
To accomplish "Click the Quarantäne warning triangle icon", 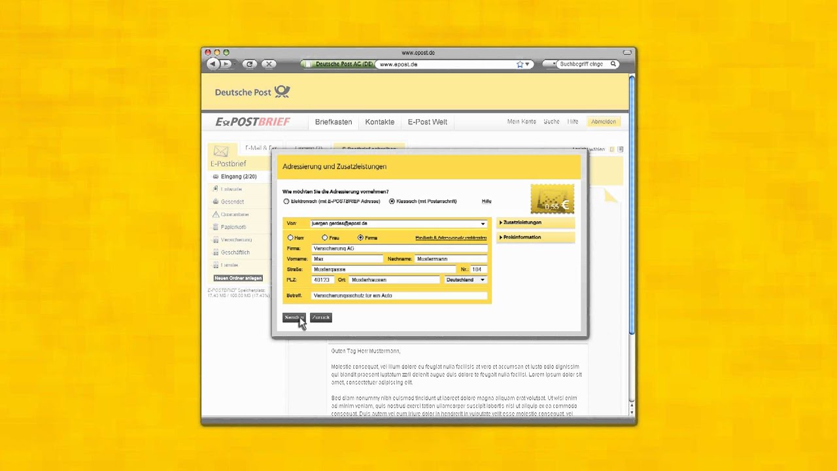I will coord(216,215).
